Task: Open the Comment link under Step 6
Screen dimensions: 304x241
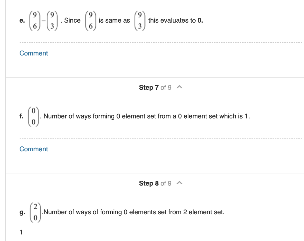Action: click(x=34, y=53)
